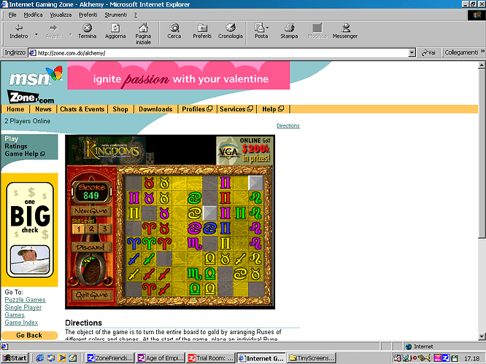Open the Preferiti favorites toolbar button
Screen dimensions: 486x364
point(202,31)
